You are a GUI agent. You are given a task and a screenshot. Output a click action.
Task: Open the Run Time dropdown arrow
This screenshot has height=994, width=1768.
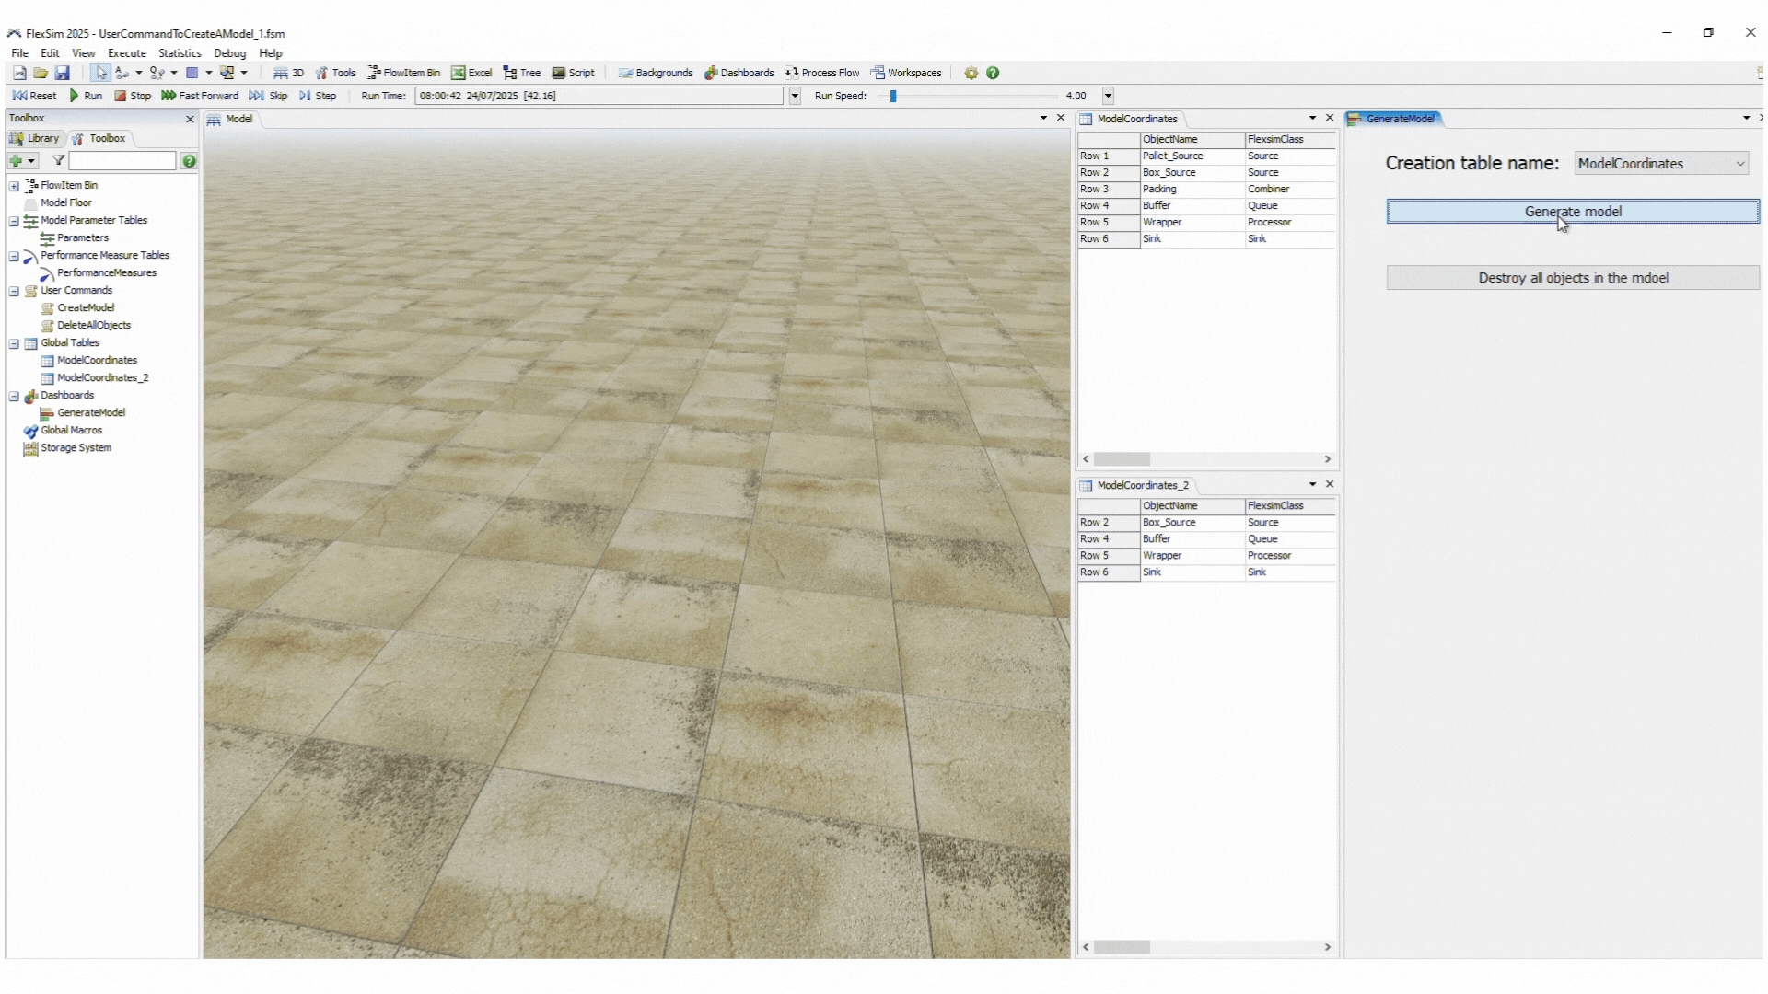(795, 96)
